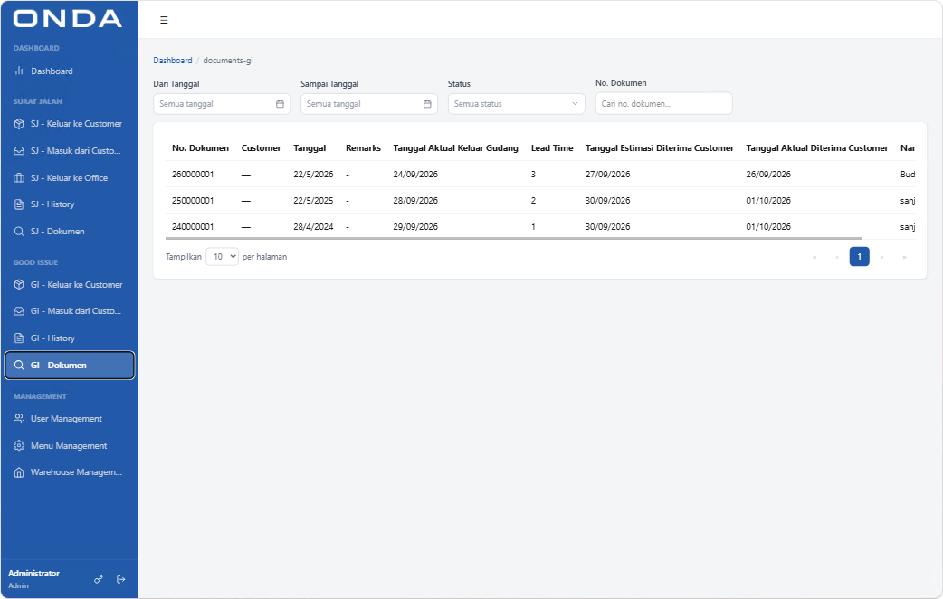Click page 1 pagination button

pos(859,257)
